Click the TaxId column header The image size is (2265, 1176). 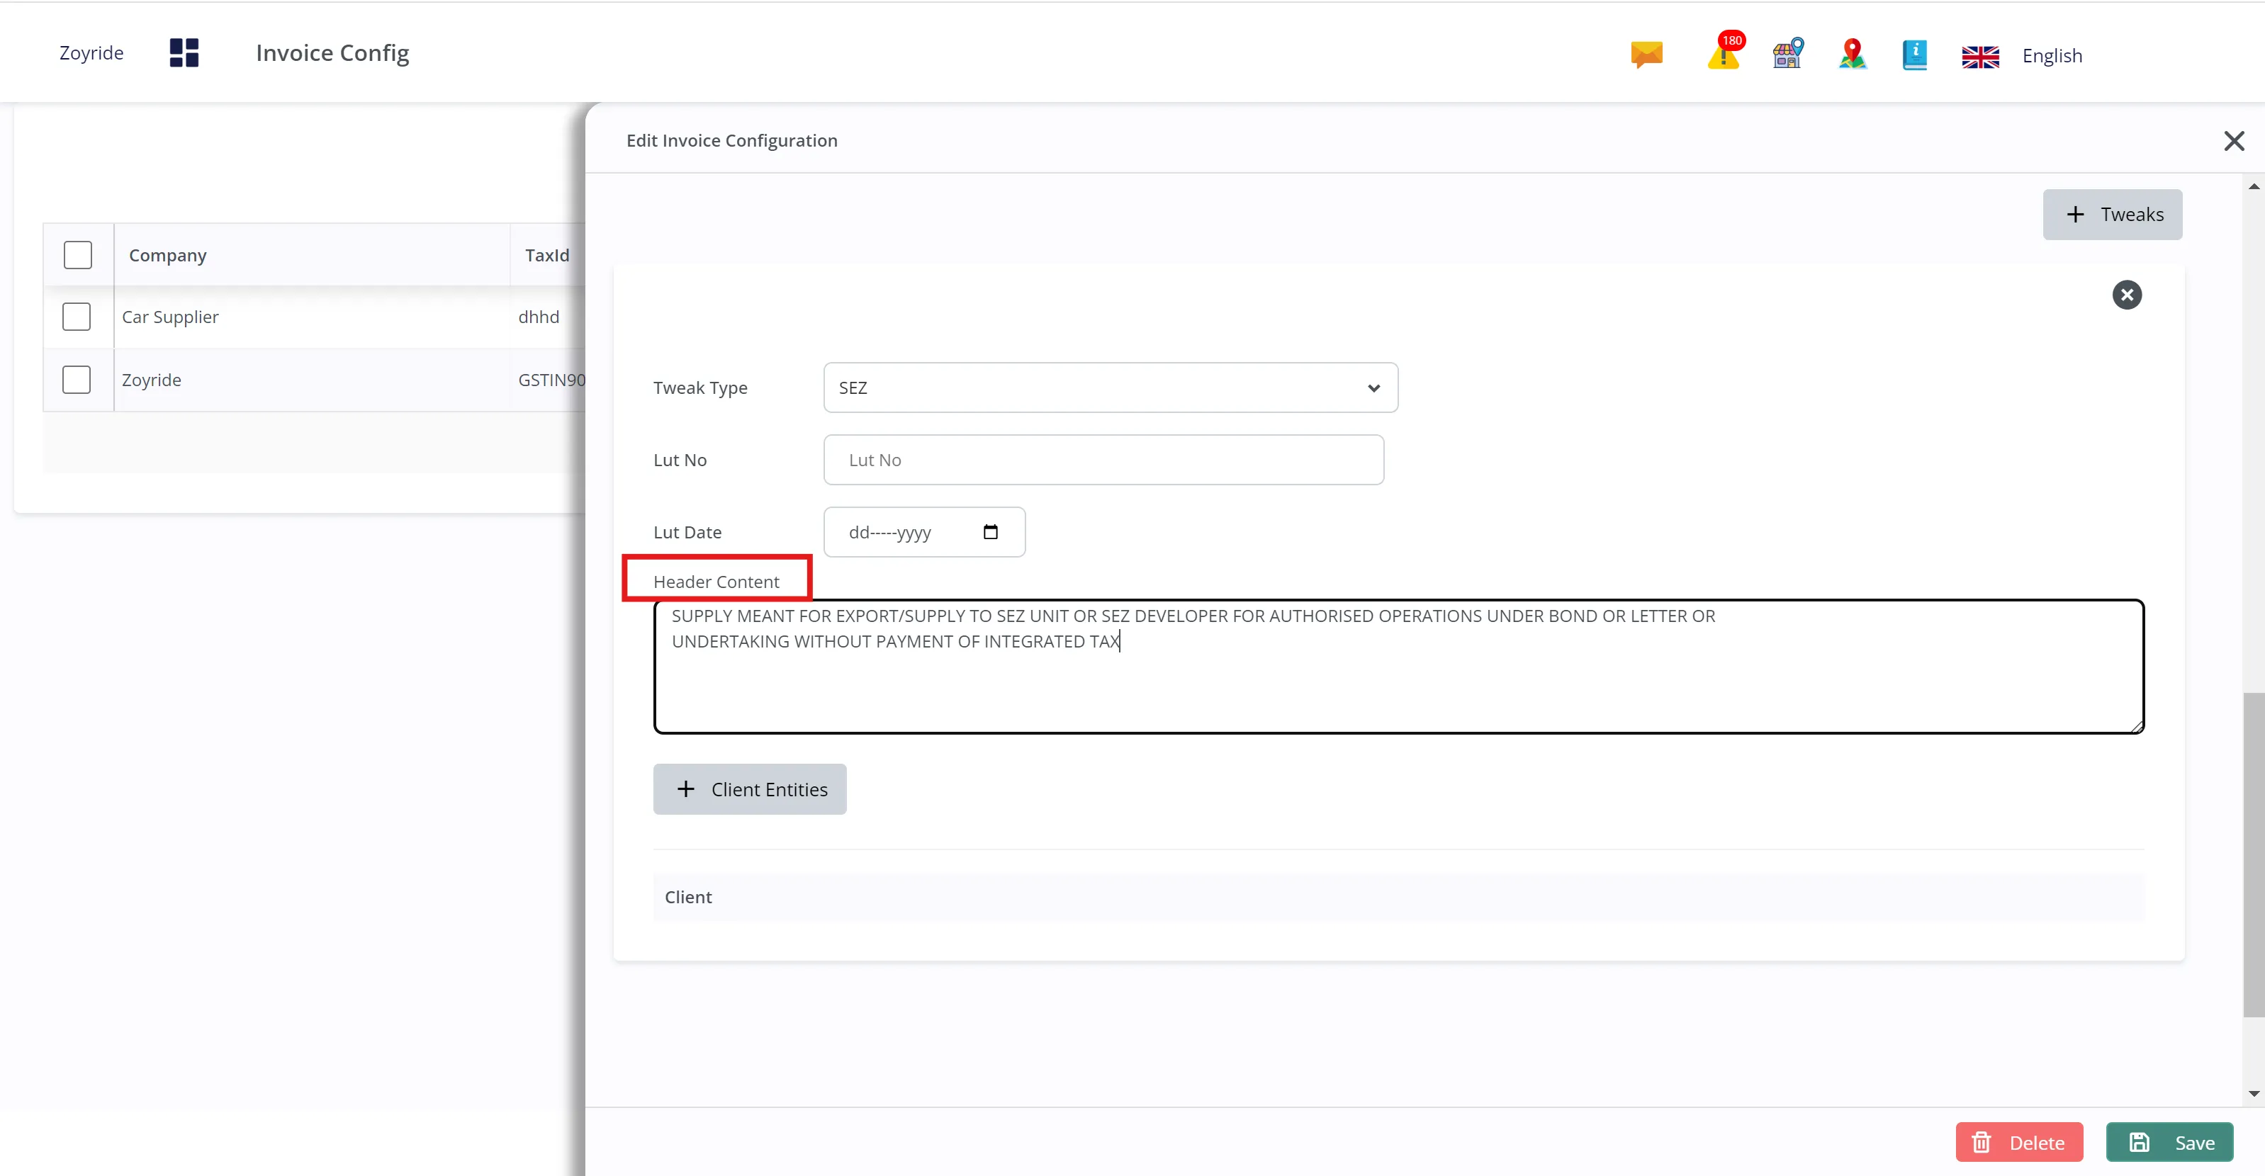(547, 256)
